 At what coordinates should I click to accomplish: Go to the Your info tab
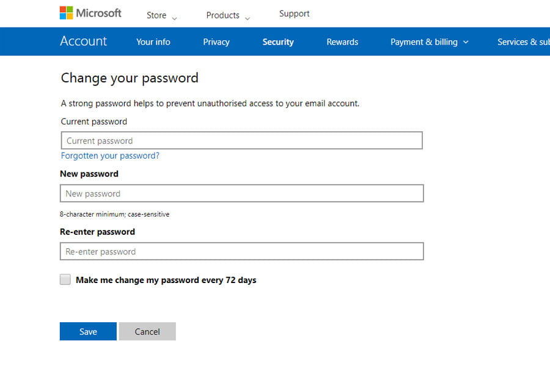point(153,42)
